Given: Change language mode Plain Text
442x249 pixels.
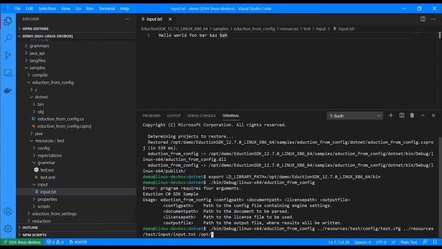Looking at the screenshot, I should [x=409, y=242].
